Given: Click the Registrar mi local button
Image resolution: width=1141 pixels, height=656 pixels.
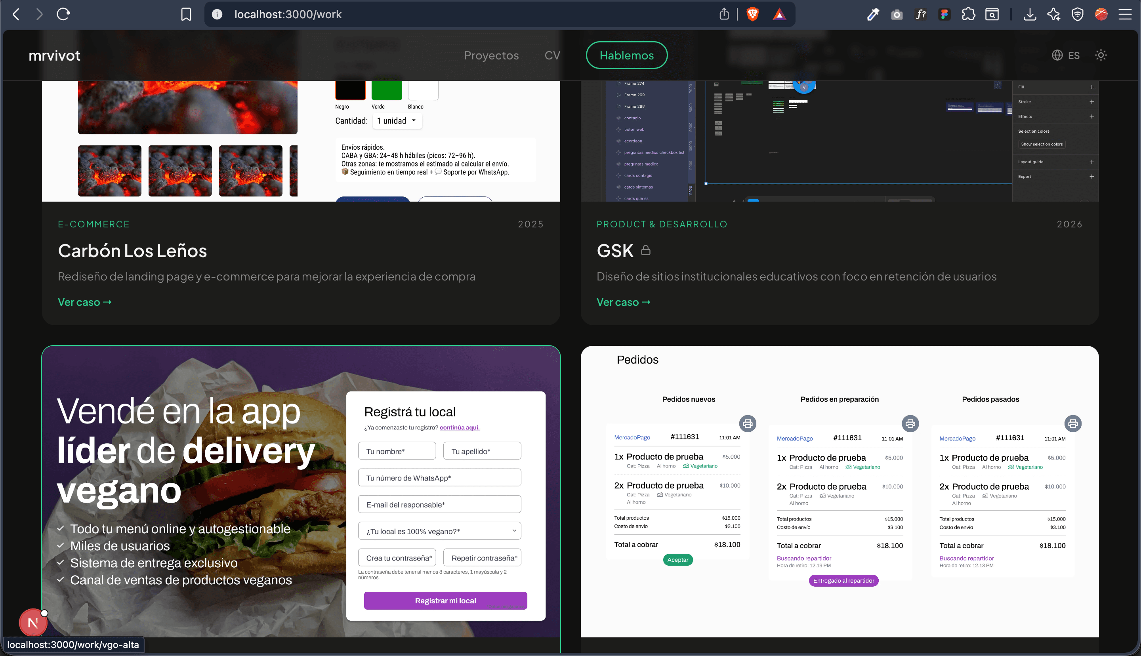Looking at the screenshot, I should (445, 601).
